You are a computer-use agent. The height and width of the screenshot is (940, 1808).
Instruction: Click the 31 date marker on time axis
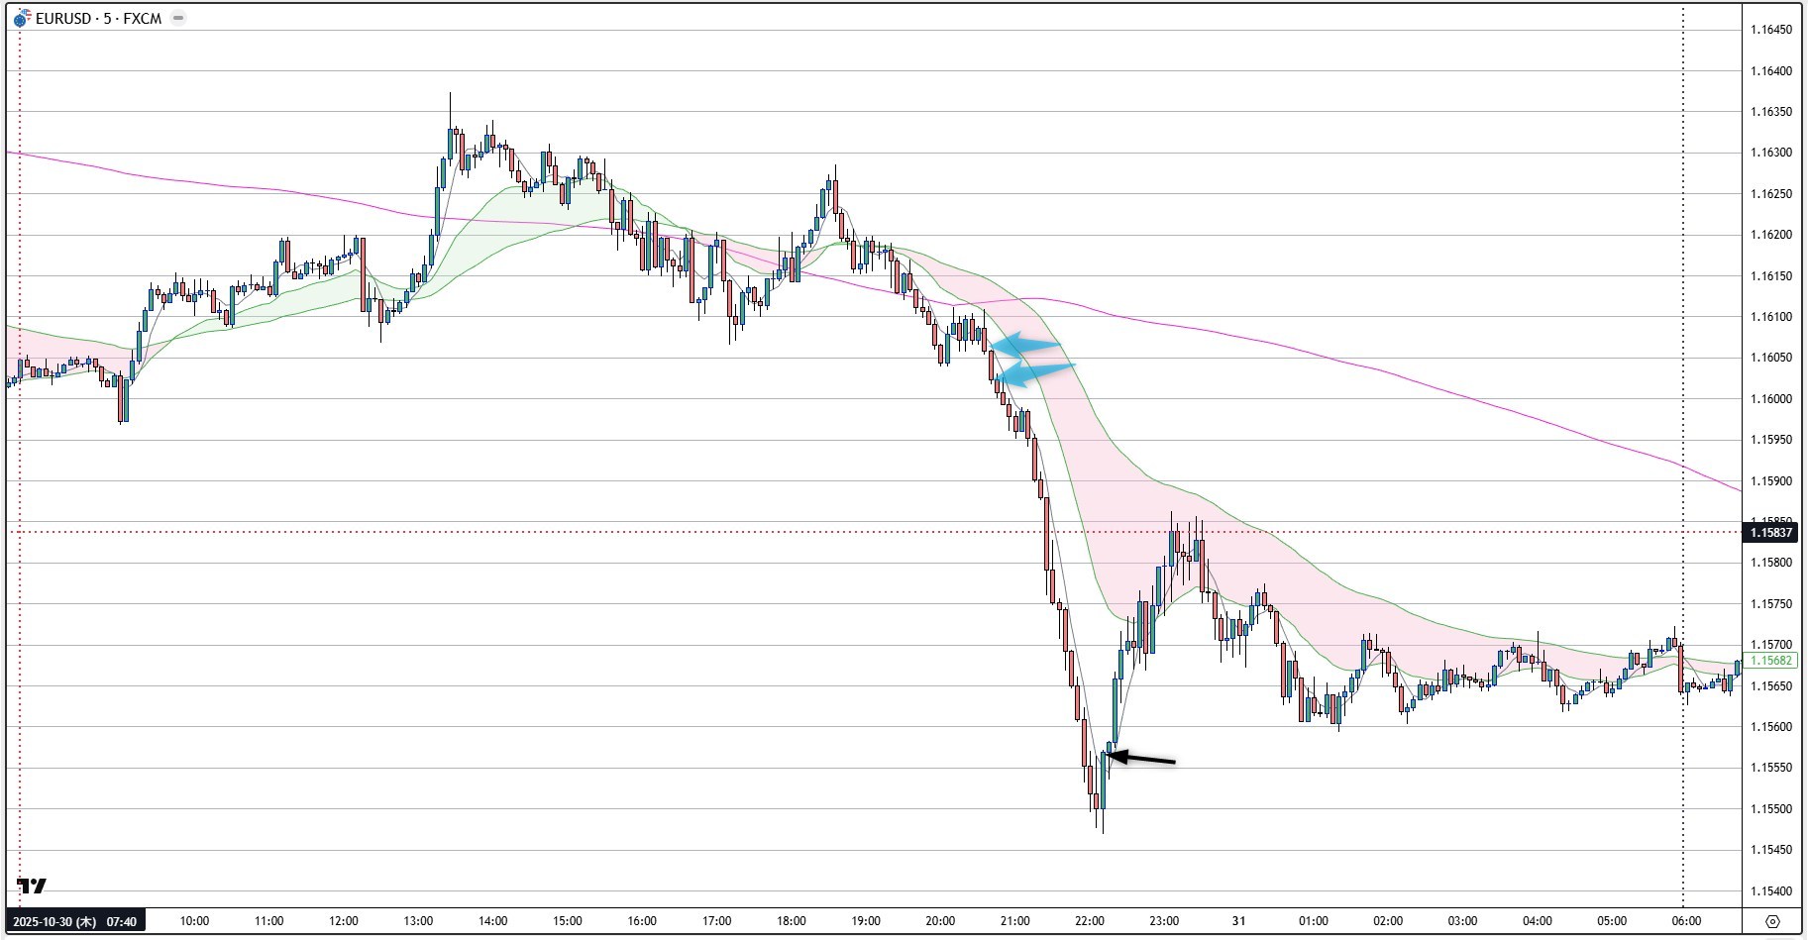(1238, 921)
